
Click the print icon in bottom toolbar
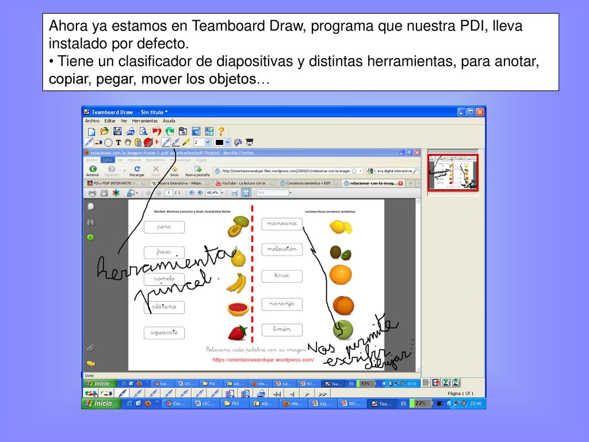261,394
